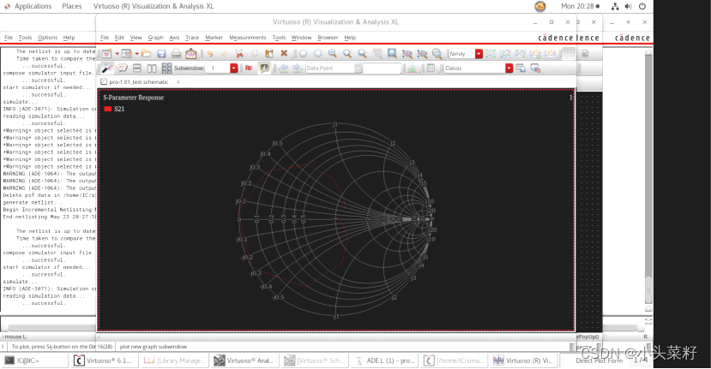The height and width of the screenshot is (369, 711).
Task: Open the calculator icon
Action: 431,68
